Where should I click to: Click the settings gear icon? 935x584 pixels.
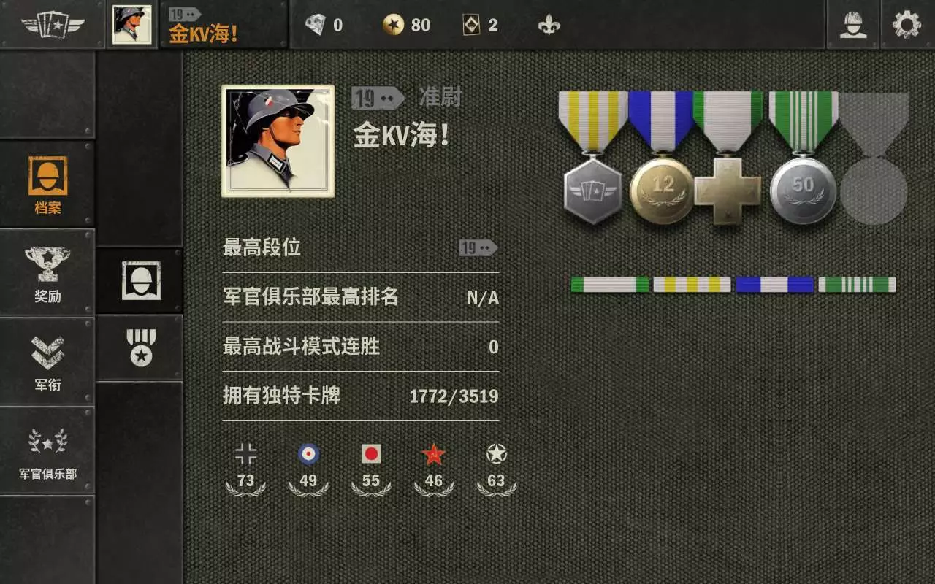pyautogui.click(x=907, y=25)
